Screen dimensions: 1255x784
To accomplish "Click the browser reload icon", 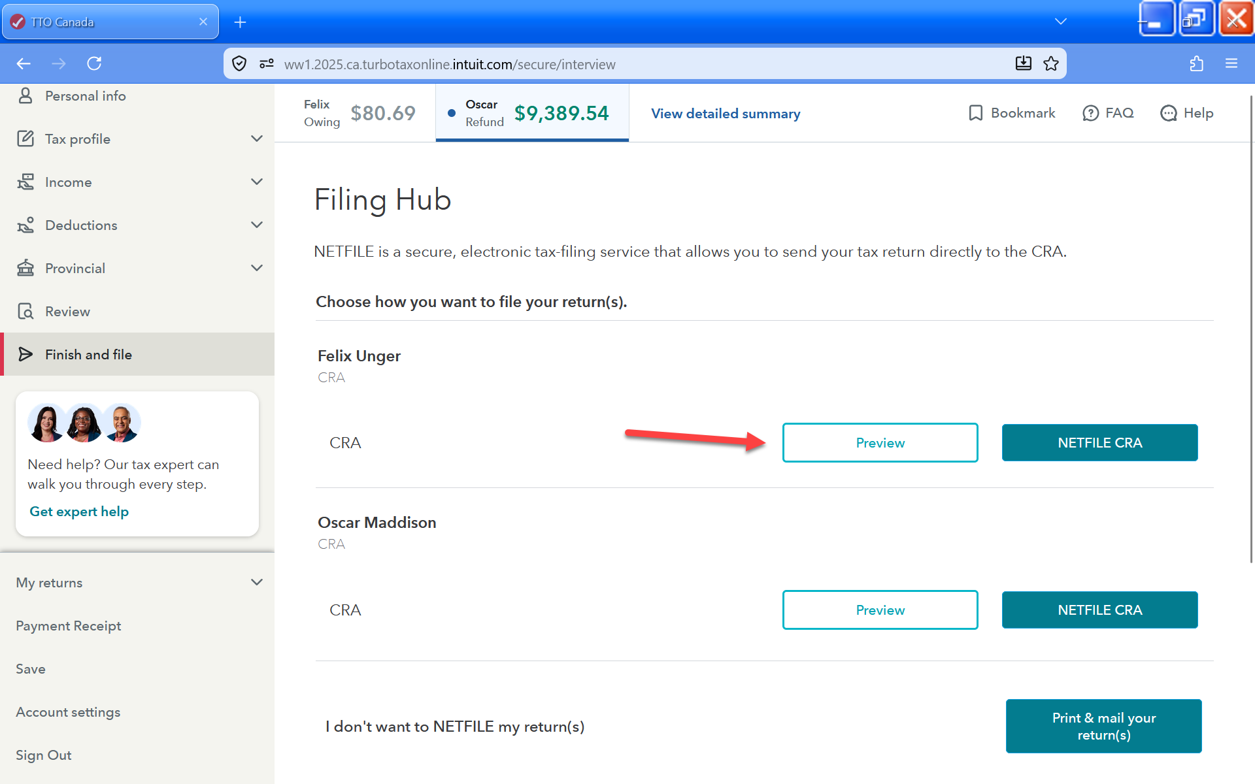I will point(94,63).
